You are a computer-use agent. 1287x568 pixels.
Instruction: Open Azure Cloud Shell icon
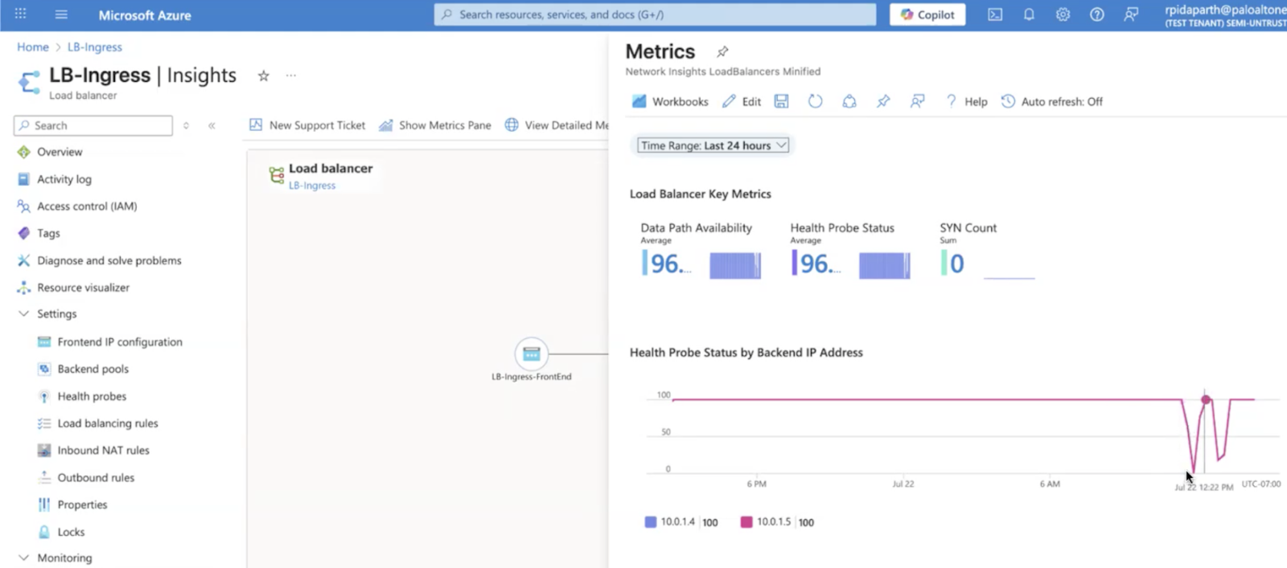coord(995,14)
